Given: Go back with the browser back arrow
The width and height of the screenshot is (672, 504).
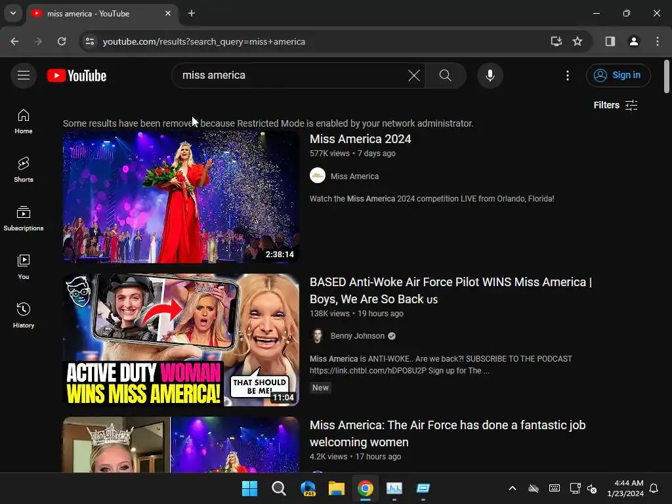Looking at the screenshot, I should click(14, 41).
